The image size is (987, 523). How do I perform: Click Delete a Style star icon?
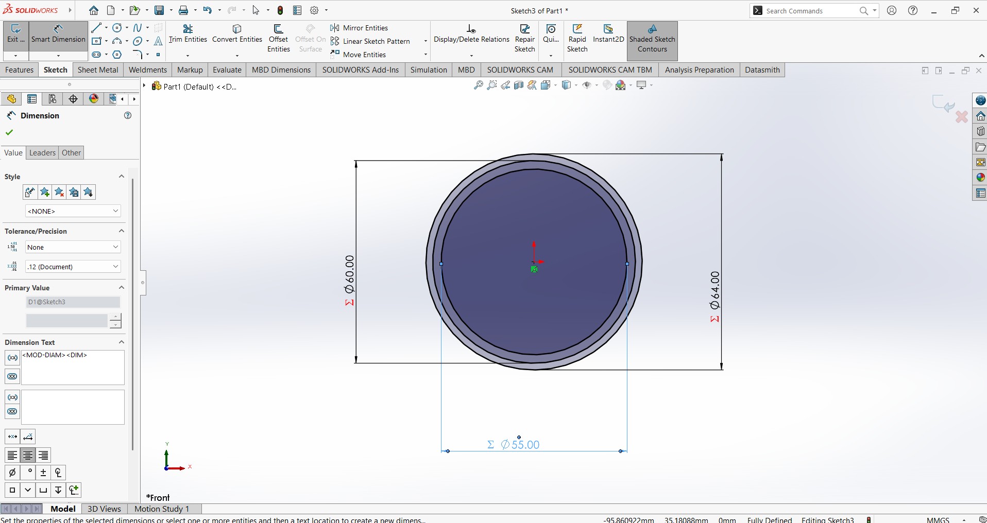coord(59,193)
